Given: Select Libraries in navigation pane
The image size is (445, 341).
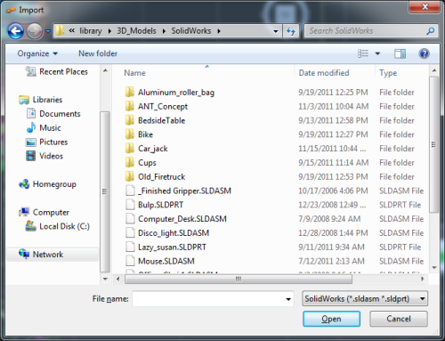Looking at the screenshot, I should tap(41, 100).
